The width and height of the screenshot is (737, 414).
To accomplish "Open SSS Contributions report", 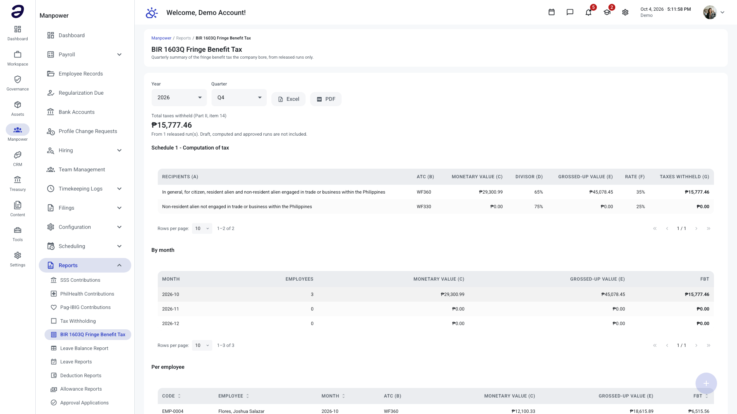I will [x=88, y=280].
